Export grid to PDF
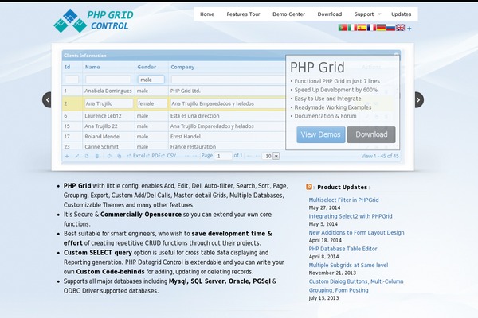The height and width of the screenshot is (318, 478). pyautogui.click(x=154, y=156)
